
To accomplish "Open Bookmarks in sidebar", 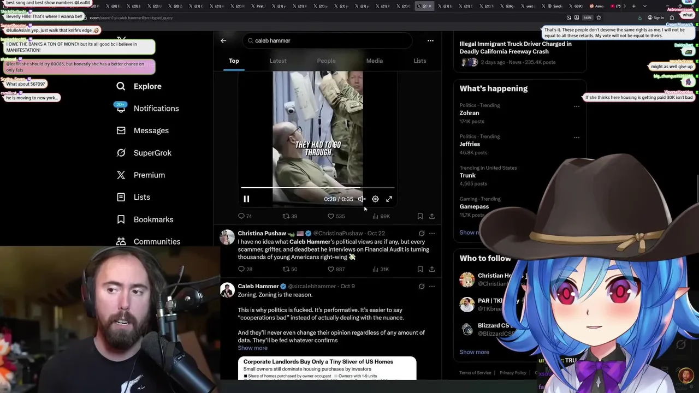I will 145,219.
